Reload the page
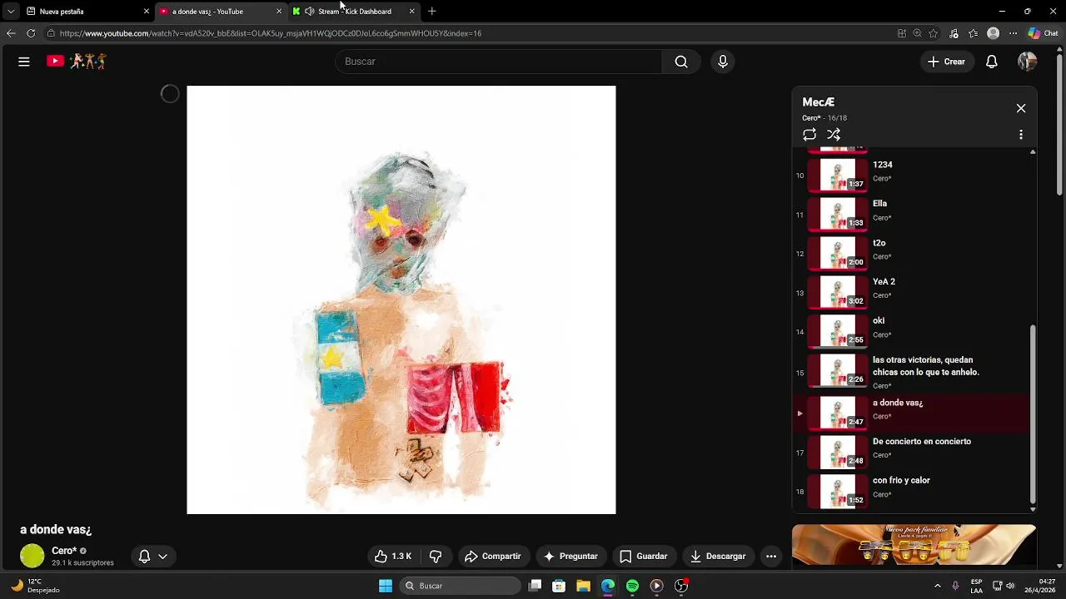 pos(31,33)
